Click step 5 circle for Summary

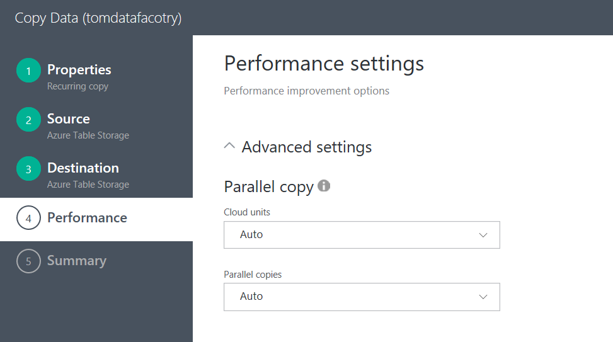point(28,261)
